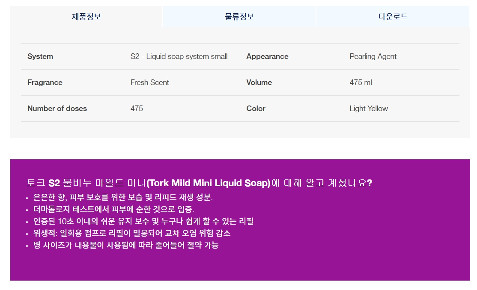Click the 'S2 - Liquid soap system small' value

click(179, 56)
